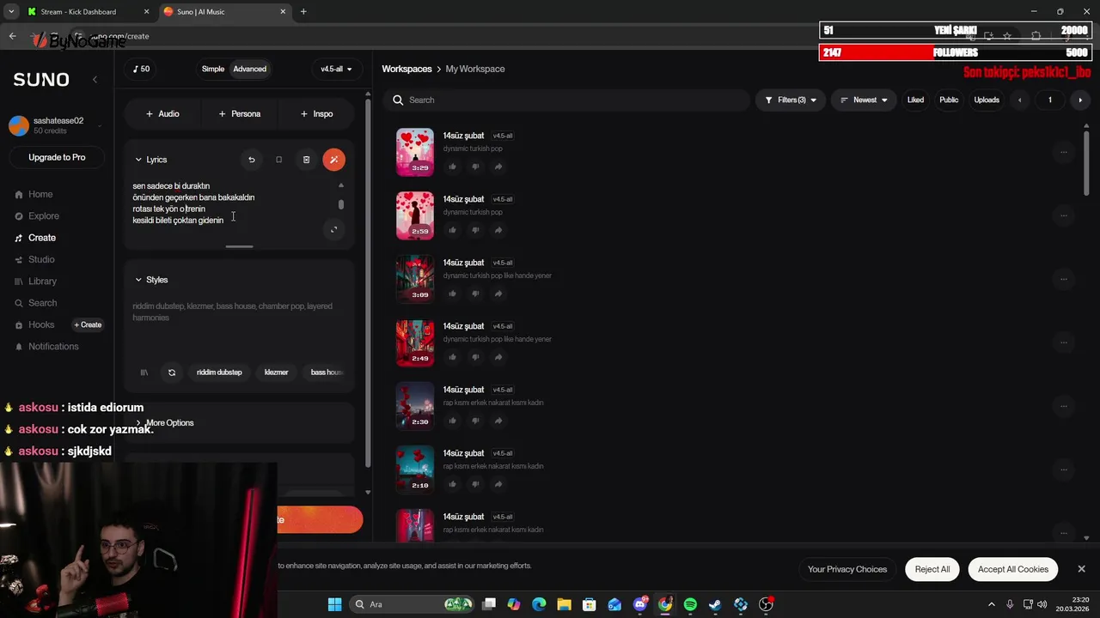
Task: Open the Filters (3) dropdown
Action: pos(791,100)
